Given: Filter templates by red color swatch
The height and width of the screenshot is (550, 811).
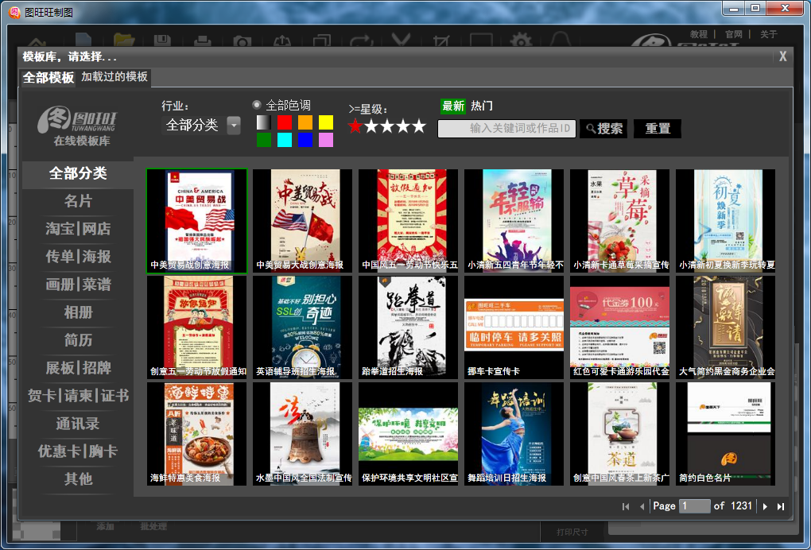Looking at the screenshot, I should point(285,122).
